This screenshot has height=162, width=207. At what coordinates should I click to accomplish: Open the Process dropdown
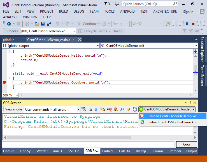(74, 31)
